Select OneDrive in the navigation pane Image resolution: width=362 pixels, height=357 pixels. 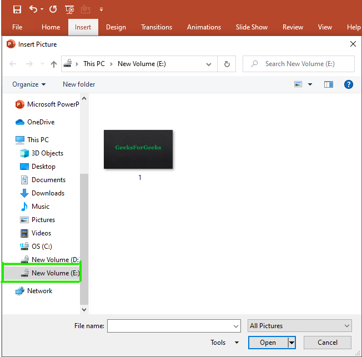click(35, 122)
